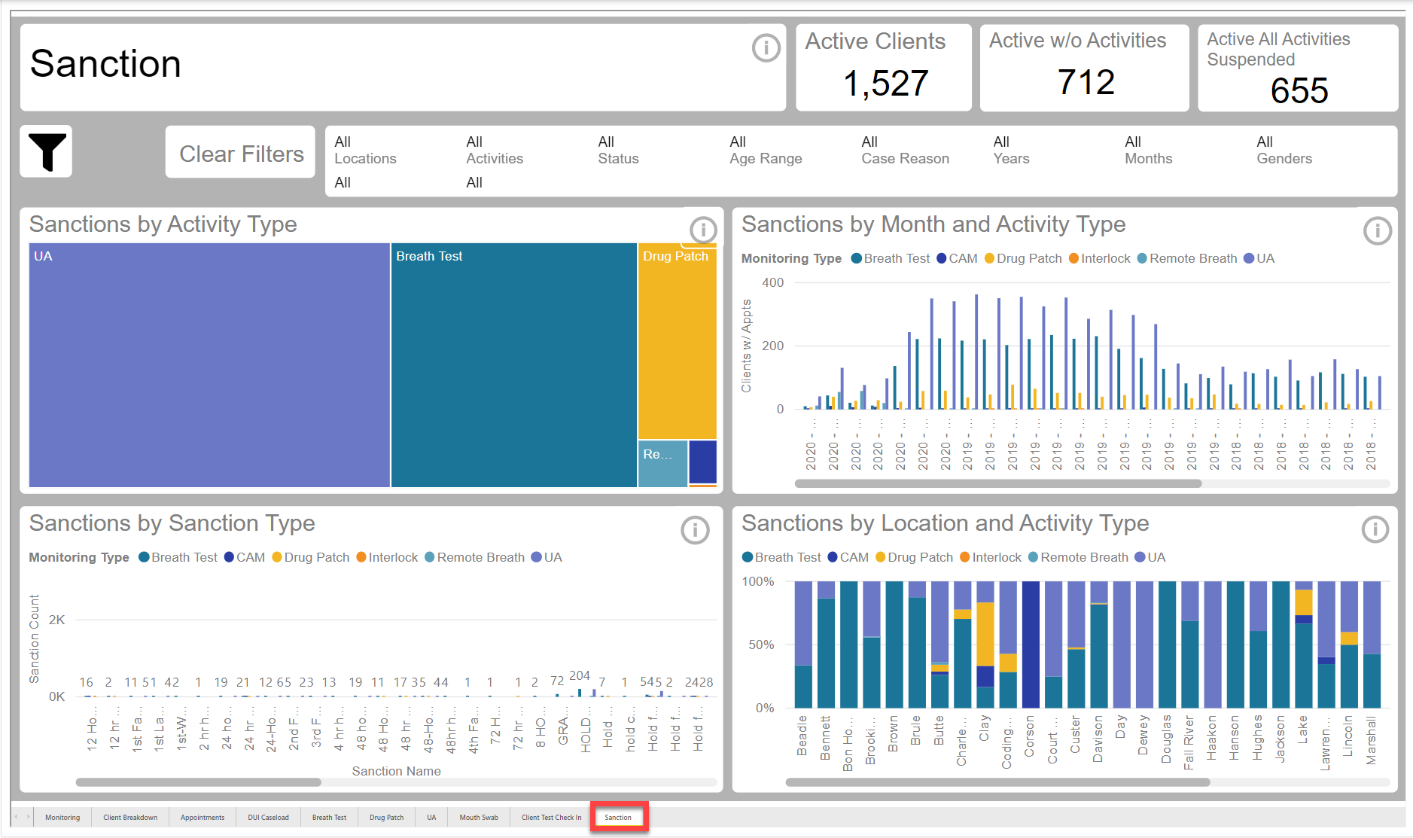Open the Case Reason filter
The height and width of the screenshot is (838, 1413).
pyautogui.click(x=904, y=151)
